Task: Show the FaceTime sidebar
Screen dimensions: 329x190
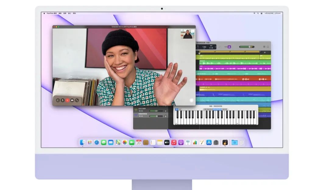Action: pos(58,100)
